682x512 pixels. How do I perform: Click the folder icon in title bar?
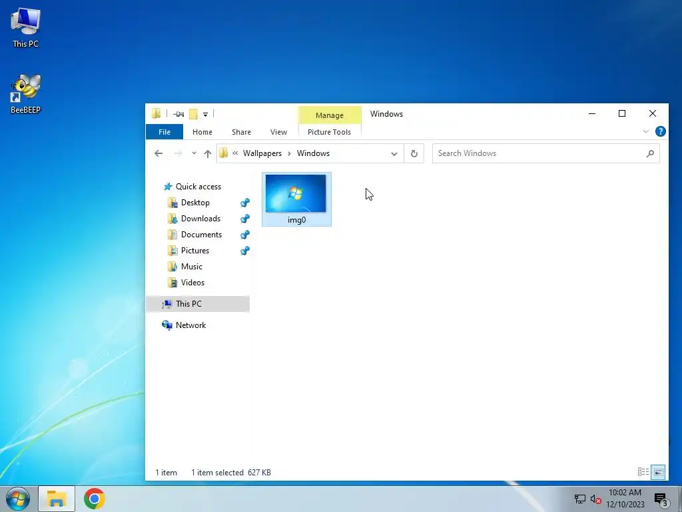point(156,113)
